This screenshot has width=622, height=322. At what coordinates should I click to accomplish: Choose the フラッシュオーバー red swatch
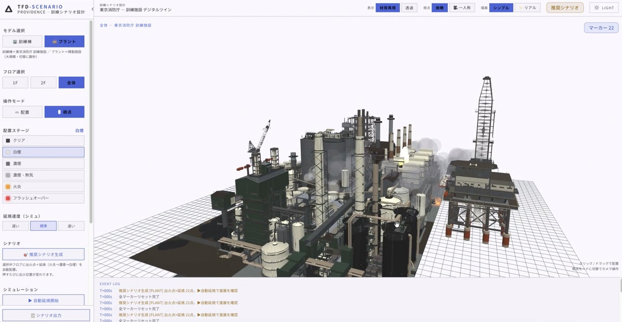tap(8, 198)
